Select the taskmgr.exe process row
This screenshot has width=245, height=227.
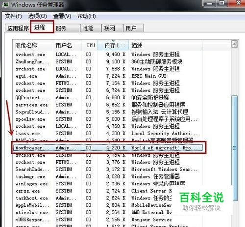coord(108,176)
